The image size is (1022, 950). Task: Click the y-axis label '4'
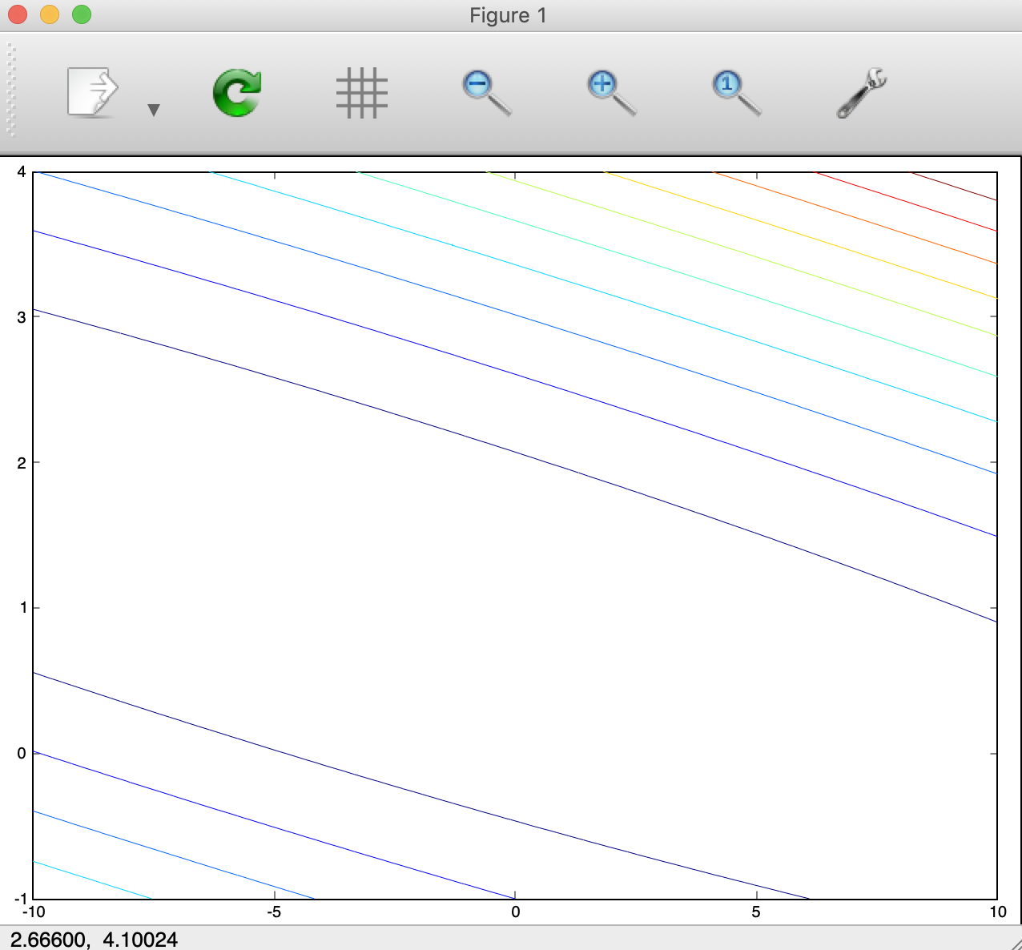point(22,171)
